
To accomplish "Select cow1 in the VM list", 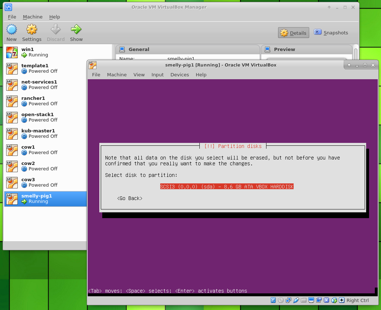I will tap(45, 150).
